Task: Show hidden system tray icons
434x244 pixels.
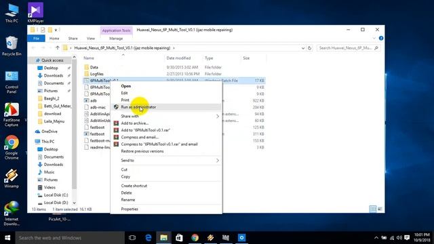Action: (376, 238)
